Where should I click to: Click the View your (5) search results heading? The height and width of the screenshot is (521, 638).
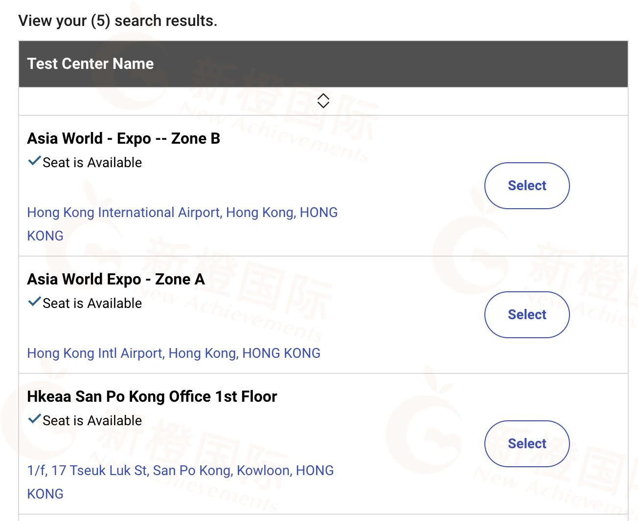tap(117, 21)
